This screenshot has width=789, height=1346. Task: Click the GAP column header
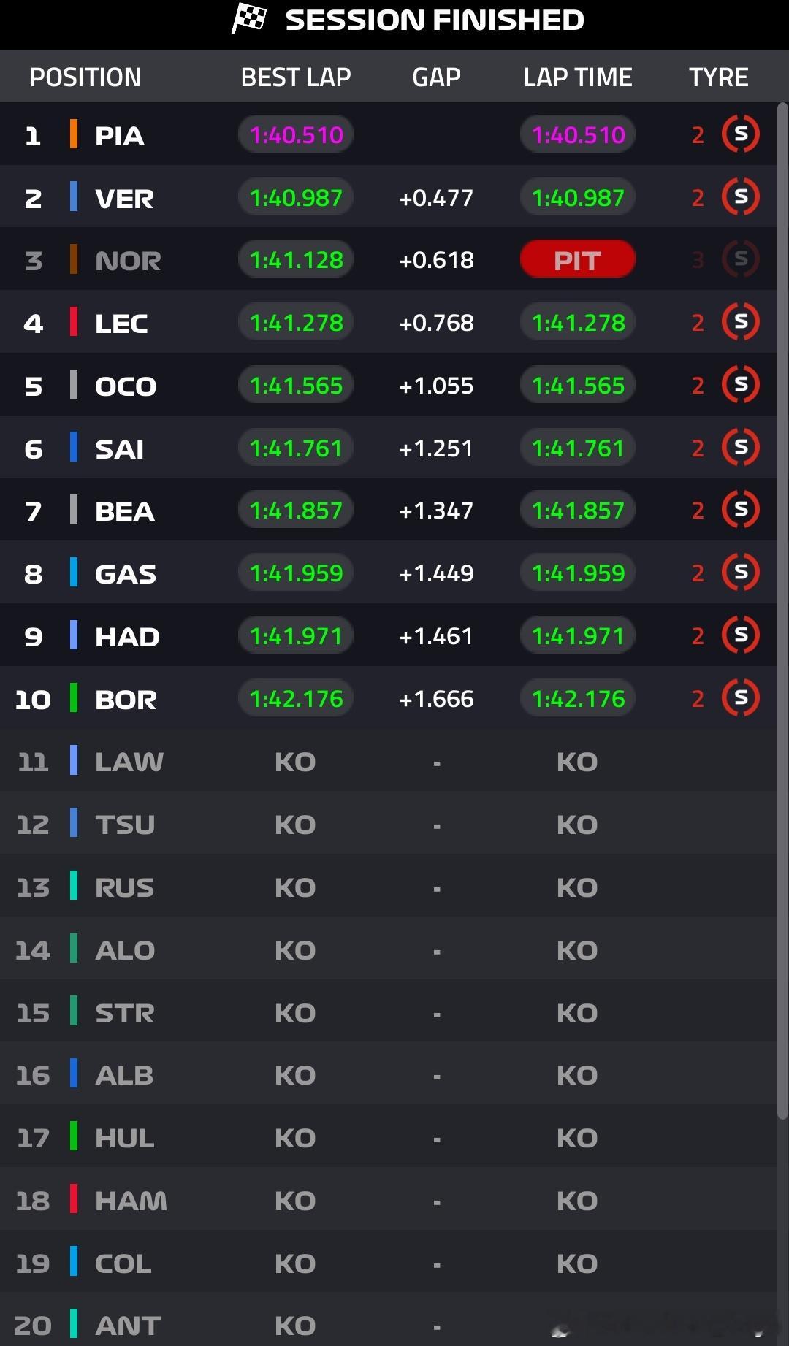(x=436, y=77)
